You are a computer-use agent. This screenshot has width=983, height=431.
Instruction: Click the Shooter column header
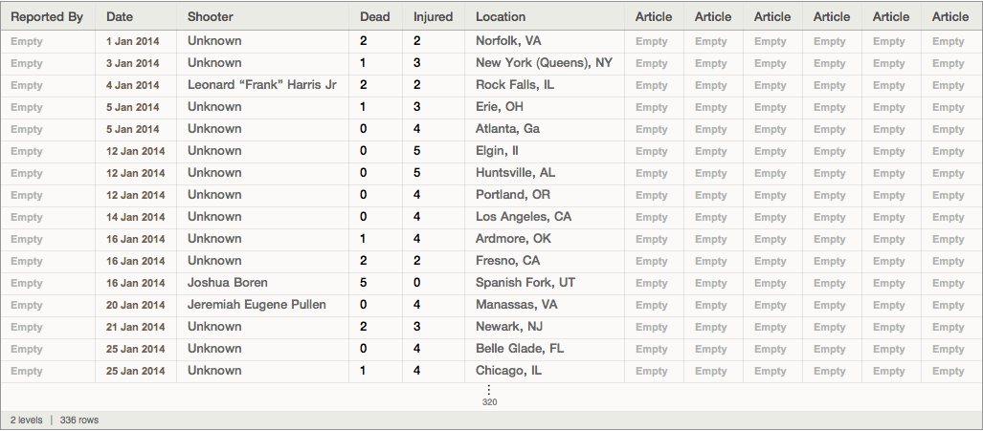[210, 16]
